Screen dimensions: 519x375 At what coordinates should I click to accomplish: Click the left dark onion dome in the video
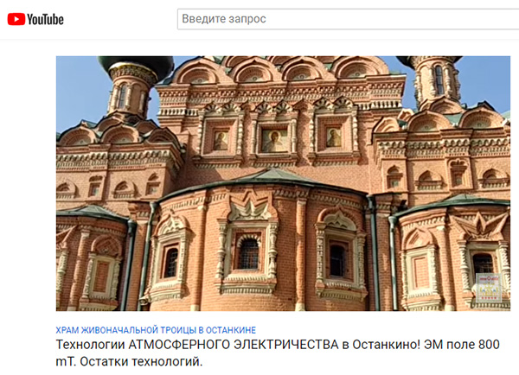[x=136, y=66]
